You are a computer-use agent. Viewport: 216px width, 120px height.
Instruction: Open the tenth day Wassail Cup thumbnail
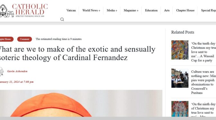180,50
